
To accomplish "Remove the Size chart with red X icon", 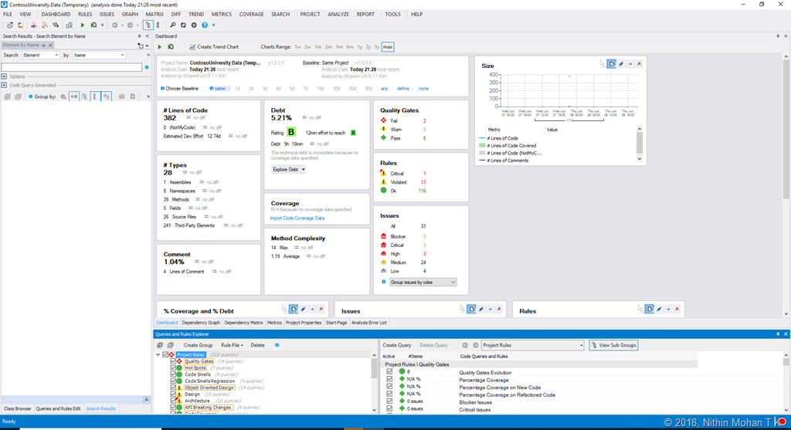I will pos(639,63).
